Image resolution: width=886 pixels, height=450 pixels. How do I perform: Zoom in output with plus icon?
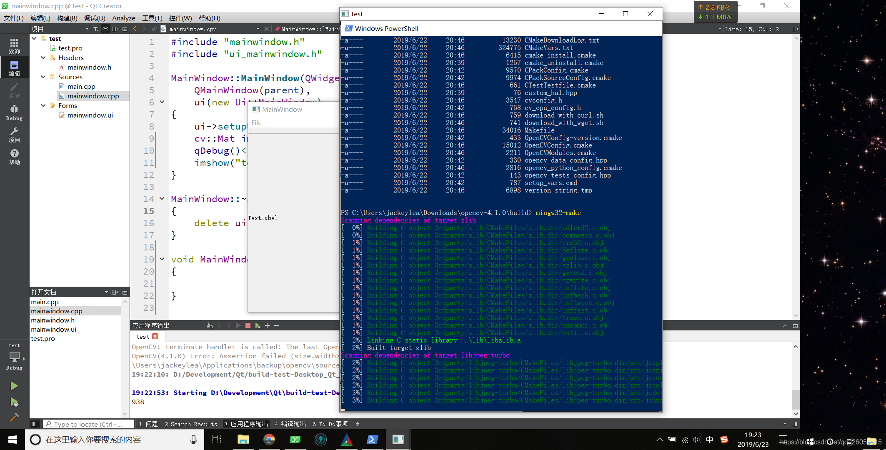[x=267, y=325]
